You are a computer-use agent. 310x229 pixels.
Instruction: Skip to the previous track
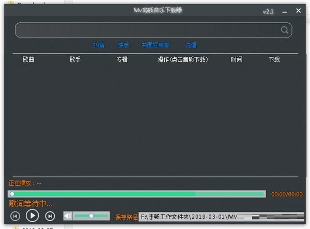pyautogui.click(x=15, y=216)
